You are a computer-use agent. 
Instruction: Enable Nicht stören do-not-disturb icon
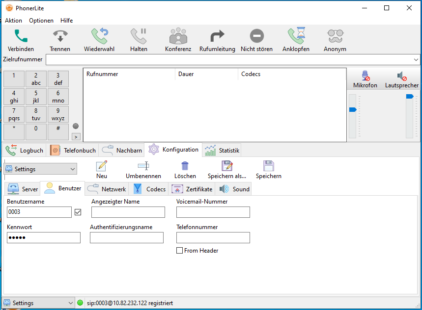[x=256, y=35]
